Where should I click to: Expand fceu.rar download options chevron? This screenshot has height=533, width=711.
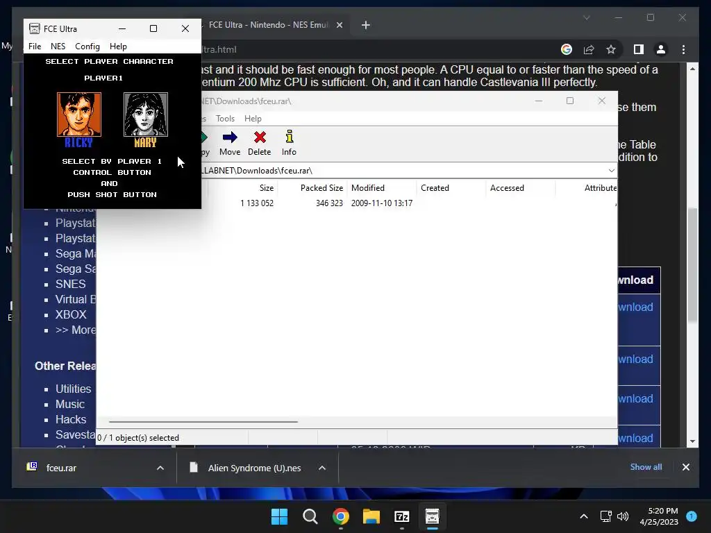[x=160, y=468]
